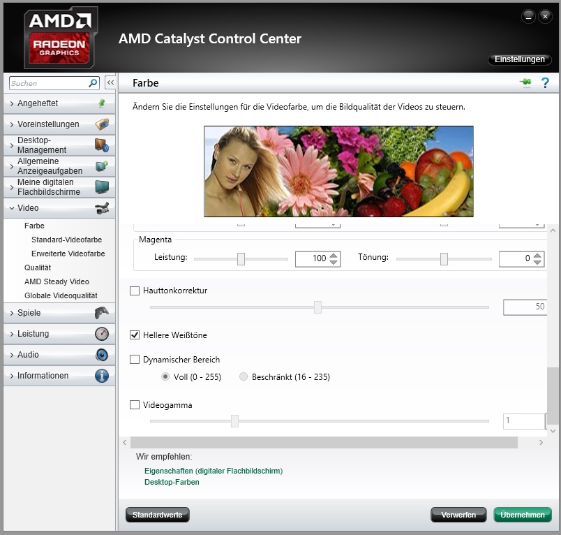Enable the Dynamischer Bereich checkbox
The image size is (561, 535).
tap(135, 360)
